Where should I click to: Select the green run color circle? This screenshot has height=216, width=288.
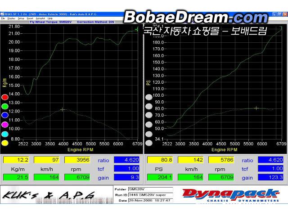5,106
